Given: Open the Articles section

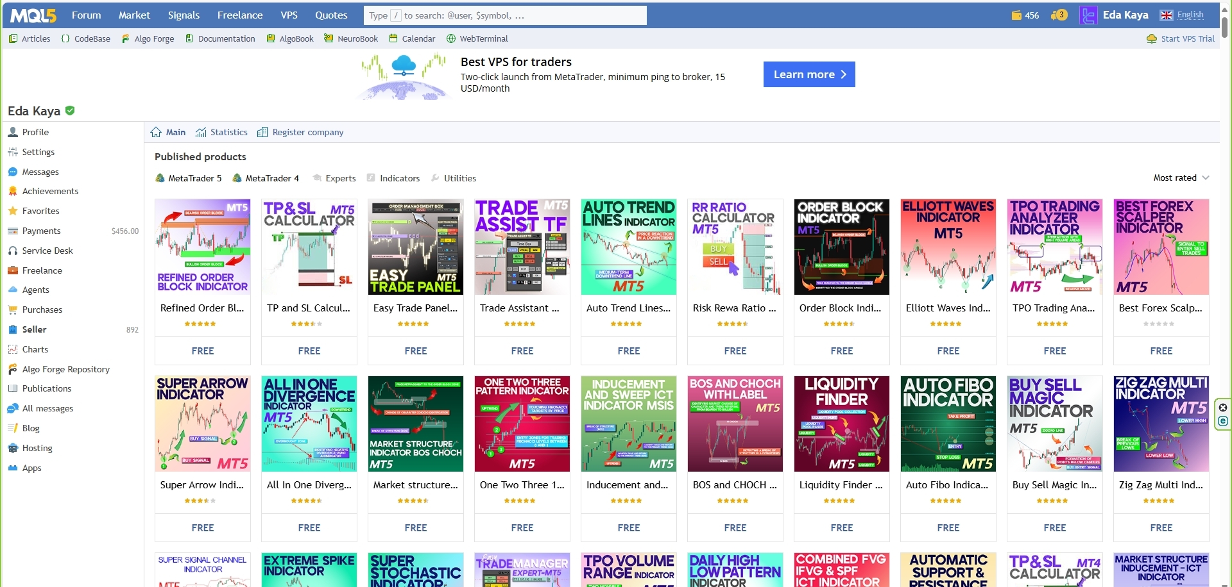Looking at the screenshot, I should (x=35, y=38).
